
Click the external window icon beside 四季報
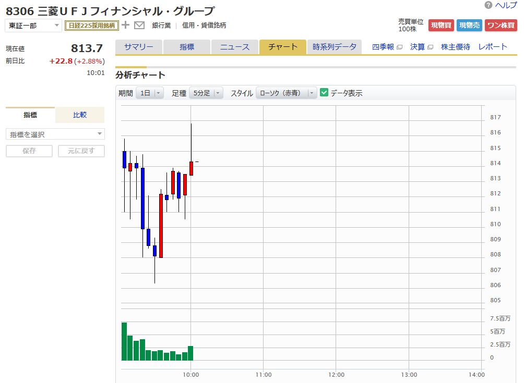[399, 47]
